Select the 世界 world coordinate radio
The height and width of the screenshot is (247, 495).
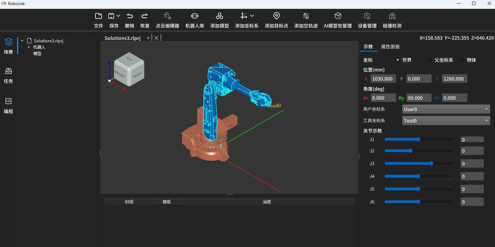pos(398,60)
